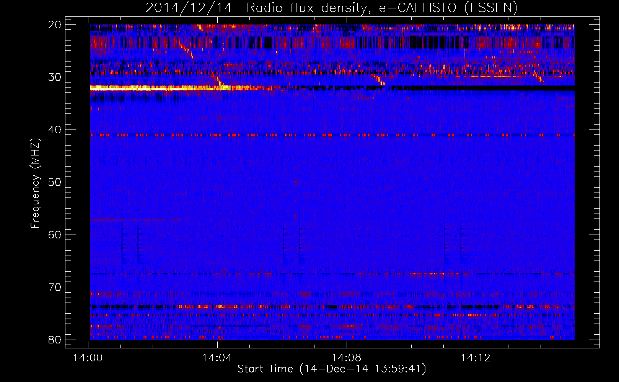Click the 60 frequency tick label
Viewport: 619px width, 382px height.
point(55,235)
